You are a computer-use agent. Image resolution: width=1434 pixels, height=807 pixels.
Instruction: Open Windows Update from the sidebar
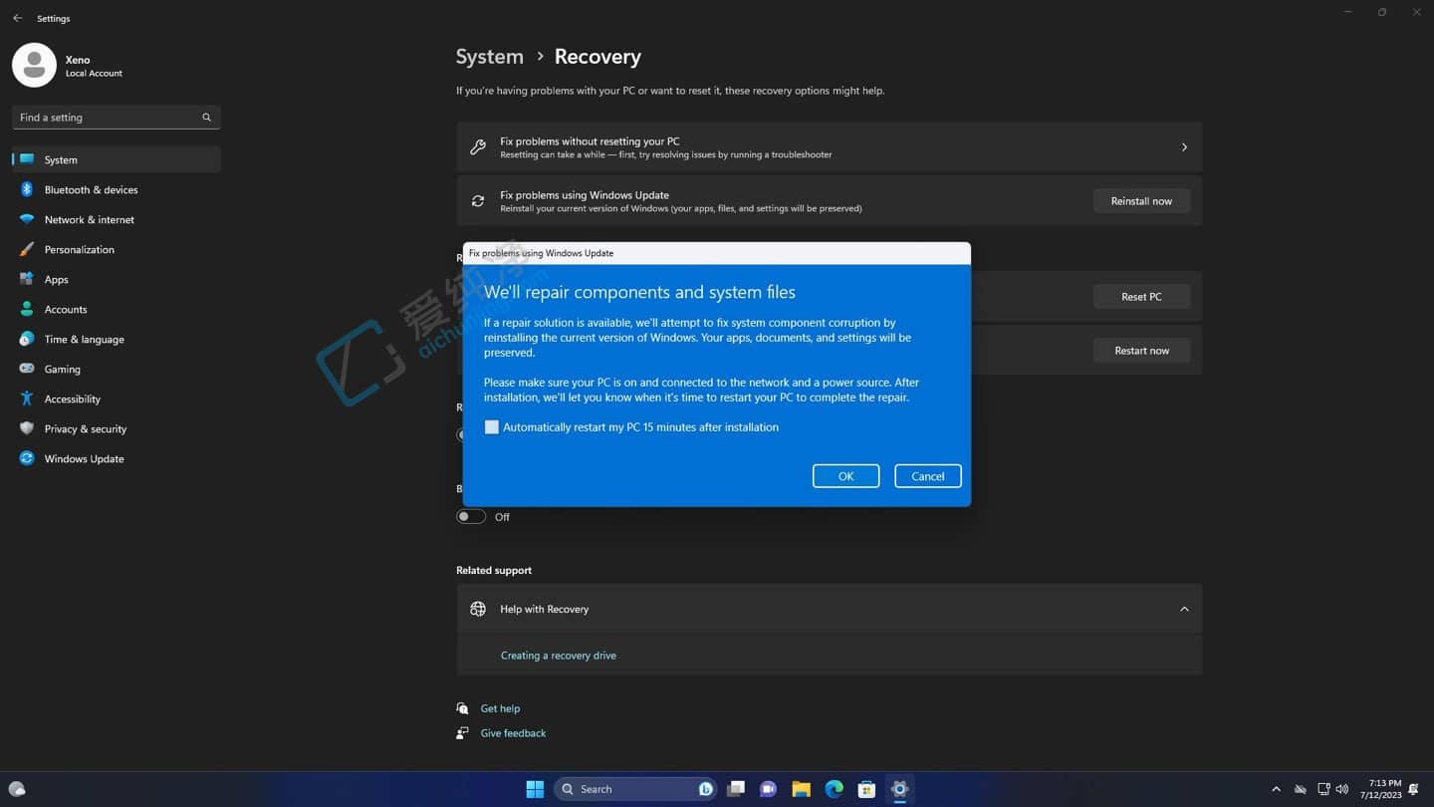25,458
